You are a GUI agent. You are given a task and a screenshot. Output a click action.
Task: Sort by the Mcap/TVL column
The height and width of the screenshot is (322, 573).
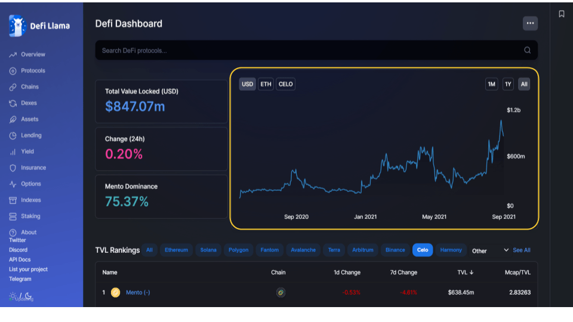pyautogui.click(x=517, y=273)
